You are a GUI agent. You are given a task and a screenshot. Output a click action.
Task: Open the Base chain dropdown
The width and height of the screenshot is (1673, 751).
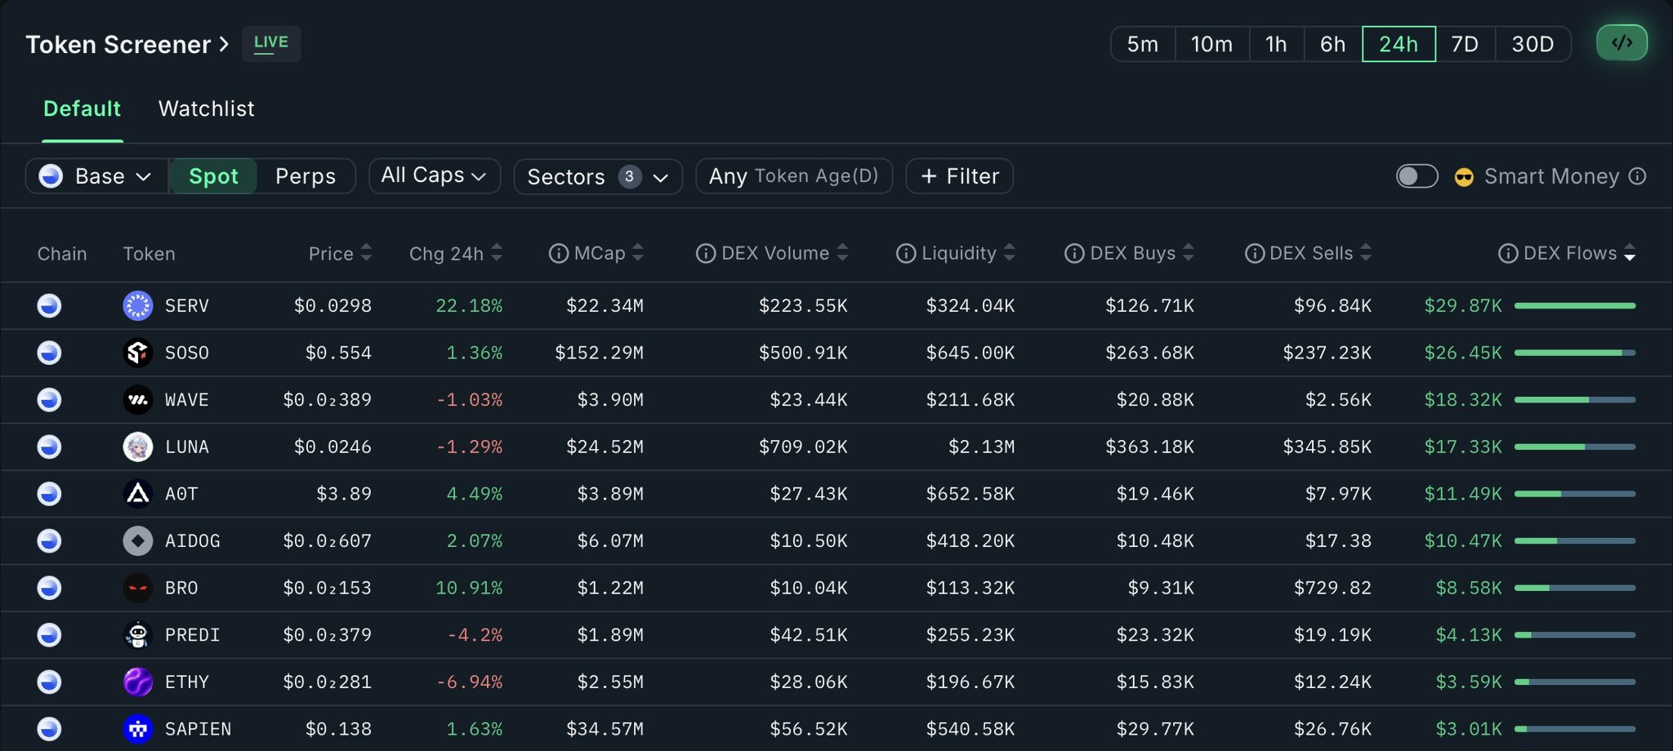click(96, 176)
